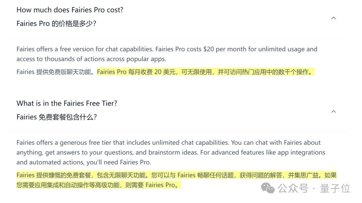
Task: Click the '量子位' watermark text
Action: (x=335, y=188)
